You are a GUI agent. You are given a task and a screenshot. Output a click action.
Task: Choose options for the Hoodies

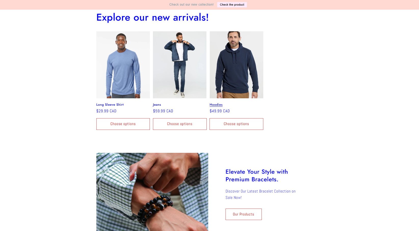(x=236, y=124)
